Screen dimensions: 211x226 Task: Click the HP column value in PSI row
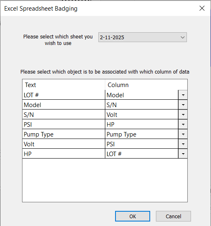142,124
